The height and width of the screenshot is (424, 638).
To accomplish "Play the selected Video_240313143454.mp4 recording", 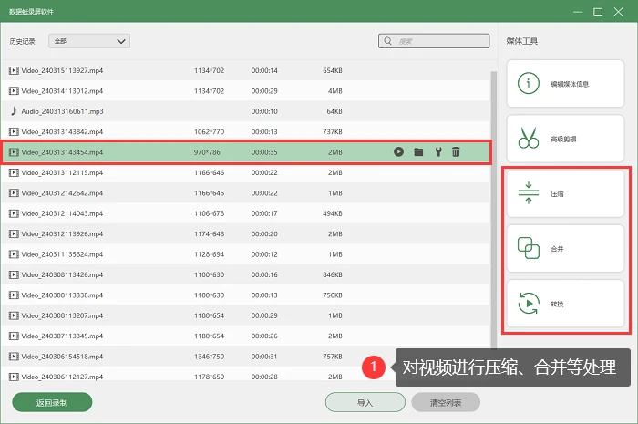I will 398,151.
